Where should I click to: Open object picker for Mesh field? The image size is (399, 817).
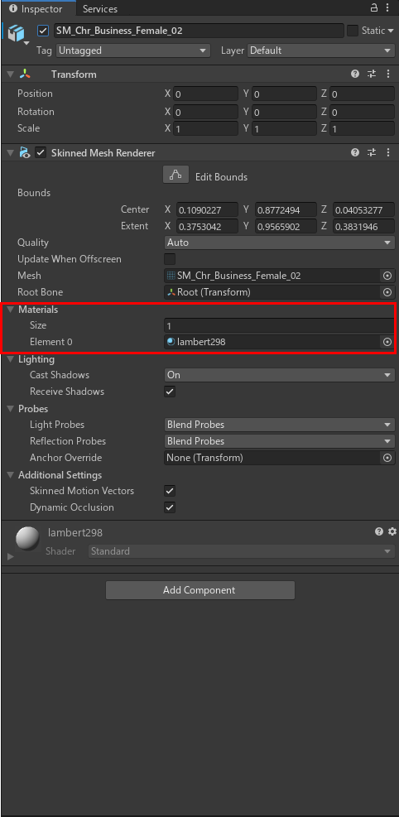(387, 276)
